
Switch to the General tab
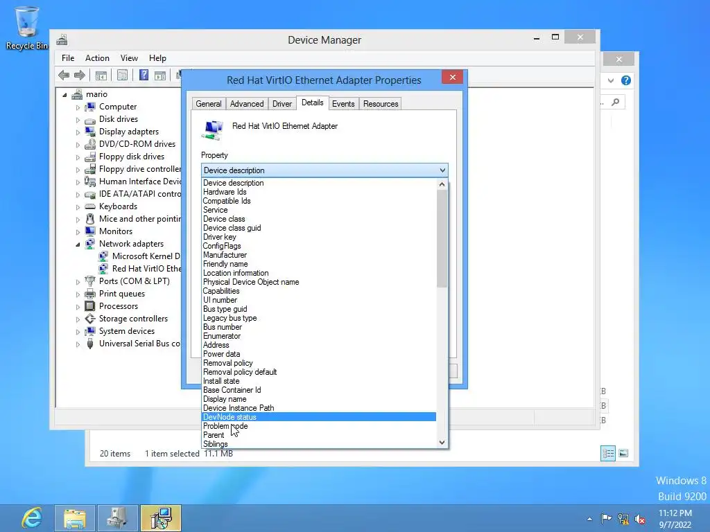[x=208, y=104]
